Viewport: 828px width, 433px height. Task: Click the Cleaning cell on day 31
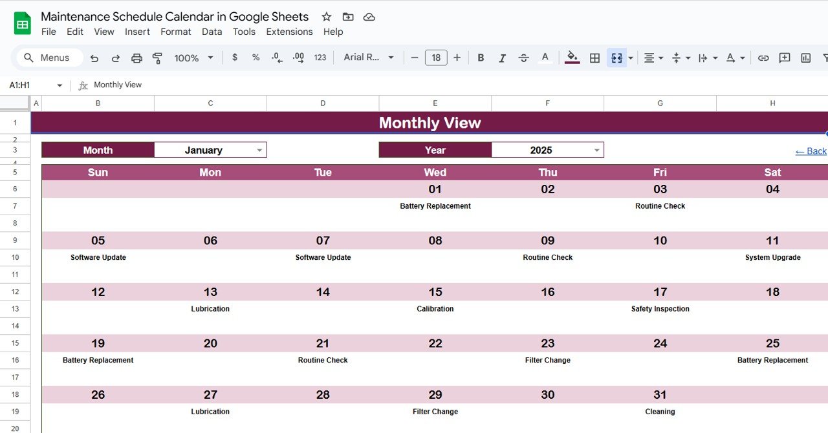click(660, 412)
